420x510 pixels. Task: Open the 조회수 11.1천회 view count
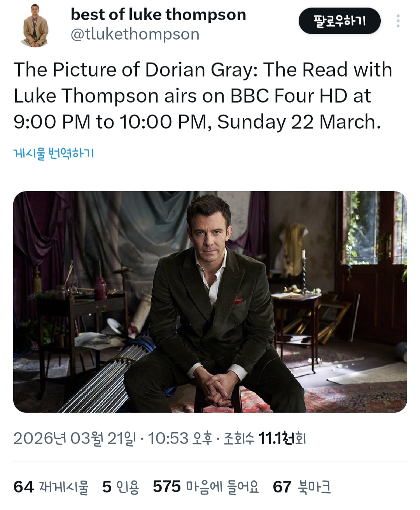[x=264, y=438]
